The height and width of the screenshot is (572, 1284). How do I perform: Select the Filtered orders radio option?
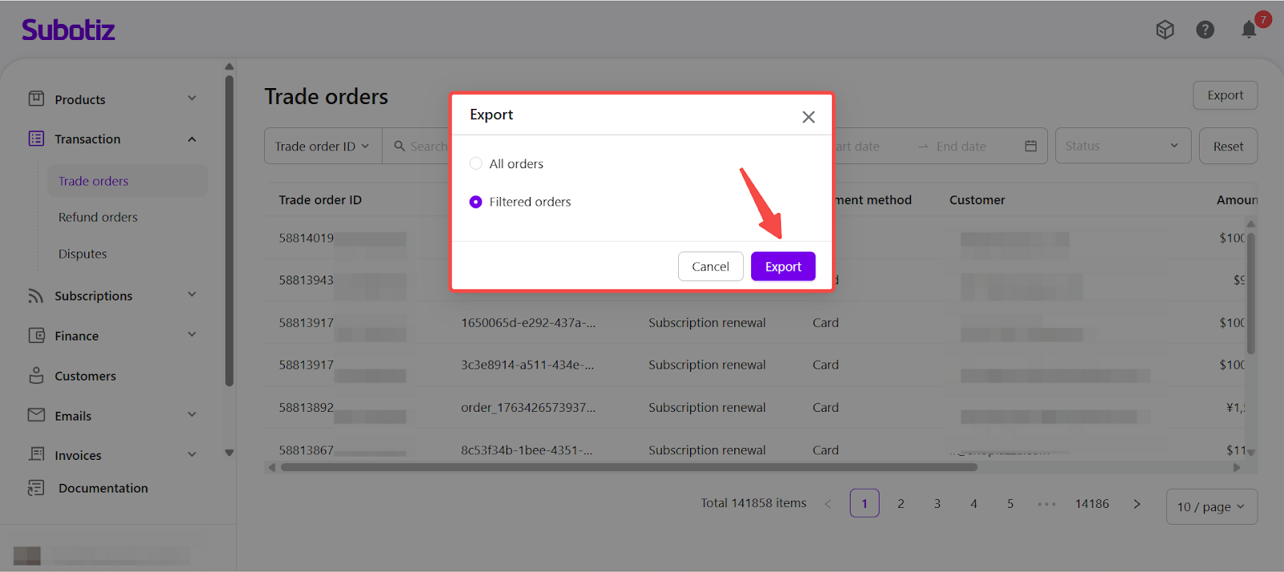476,202
